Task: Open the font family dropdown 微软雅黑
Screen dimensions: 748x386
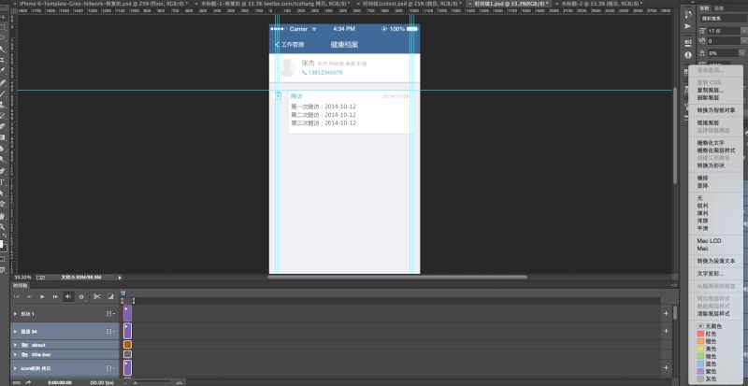Action: click(x=722, y=18)
